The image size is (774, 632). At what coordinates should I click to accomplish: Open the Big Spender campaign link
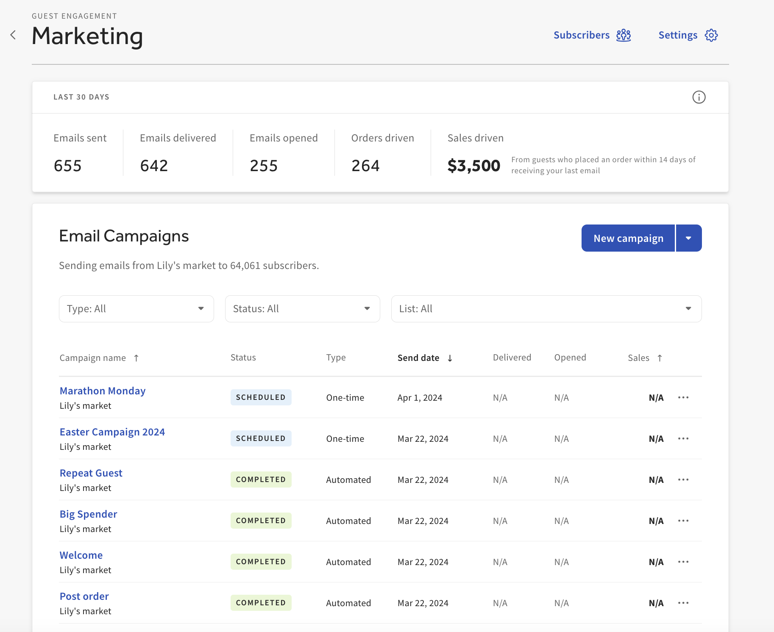(88, 514)
